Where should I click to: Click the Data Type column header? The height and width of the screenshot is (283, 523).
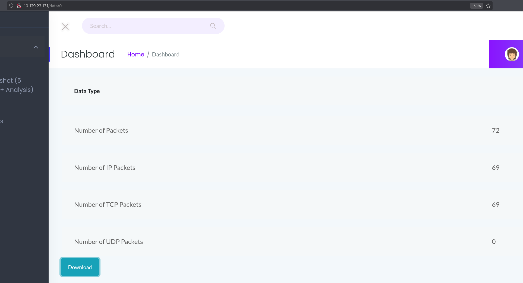[87, 91]
